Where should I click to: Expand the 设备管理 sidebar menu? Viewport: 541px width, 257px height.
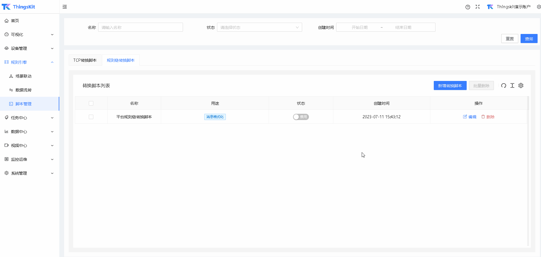coord(30,48)
